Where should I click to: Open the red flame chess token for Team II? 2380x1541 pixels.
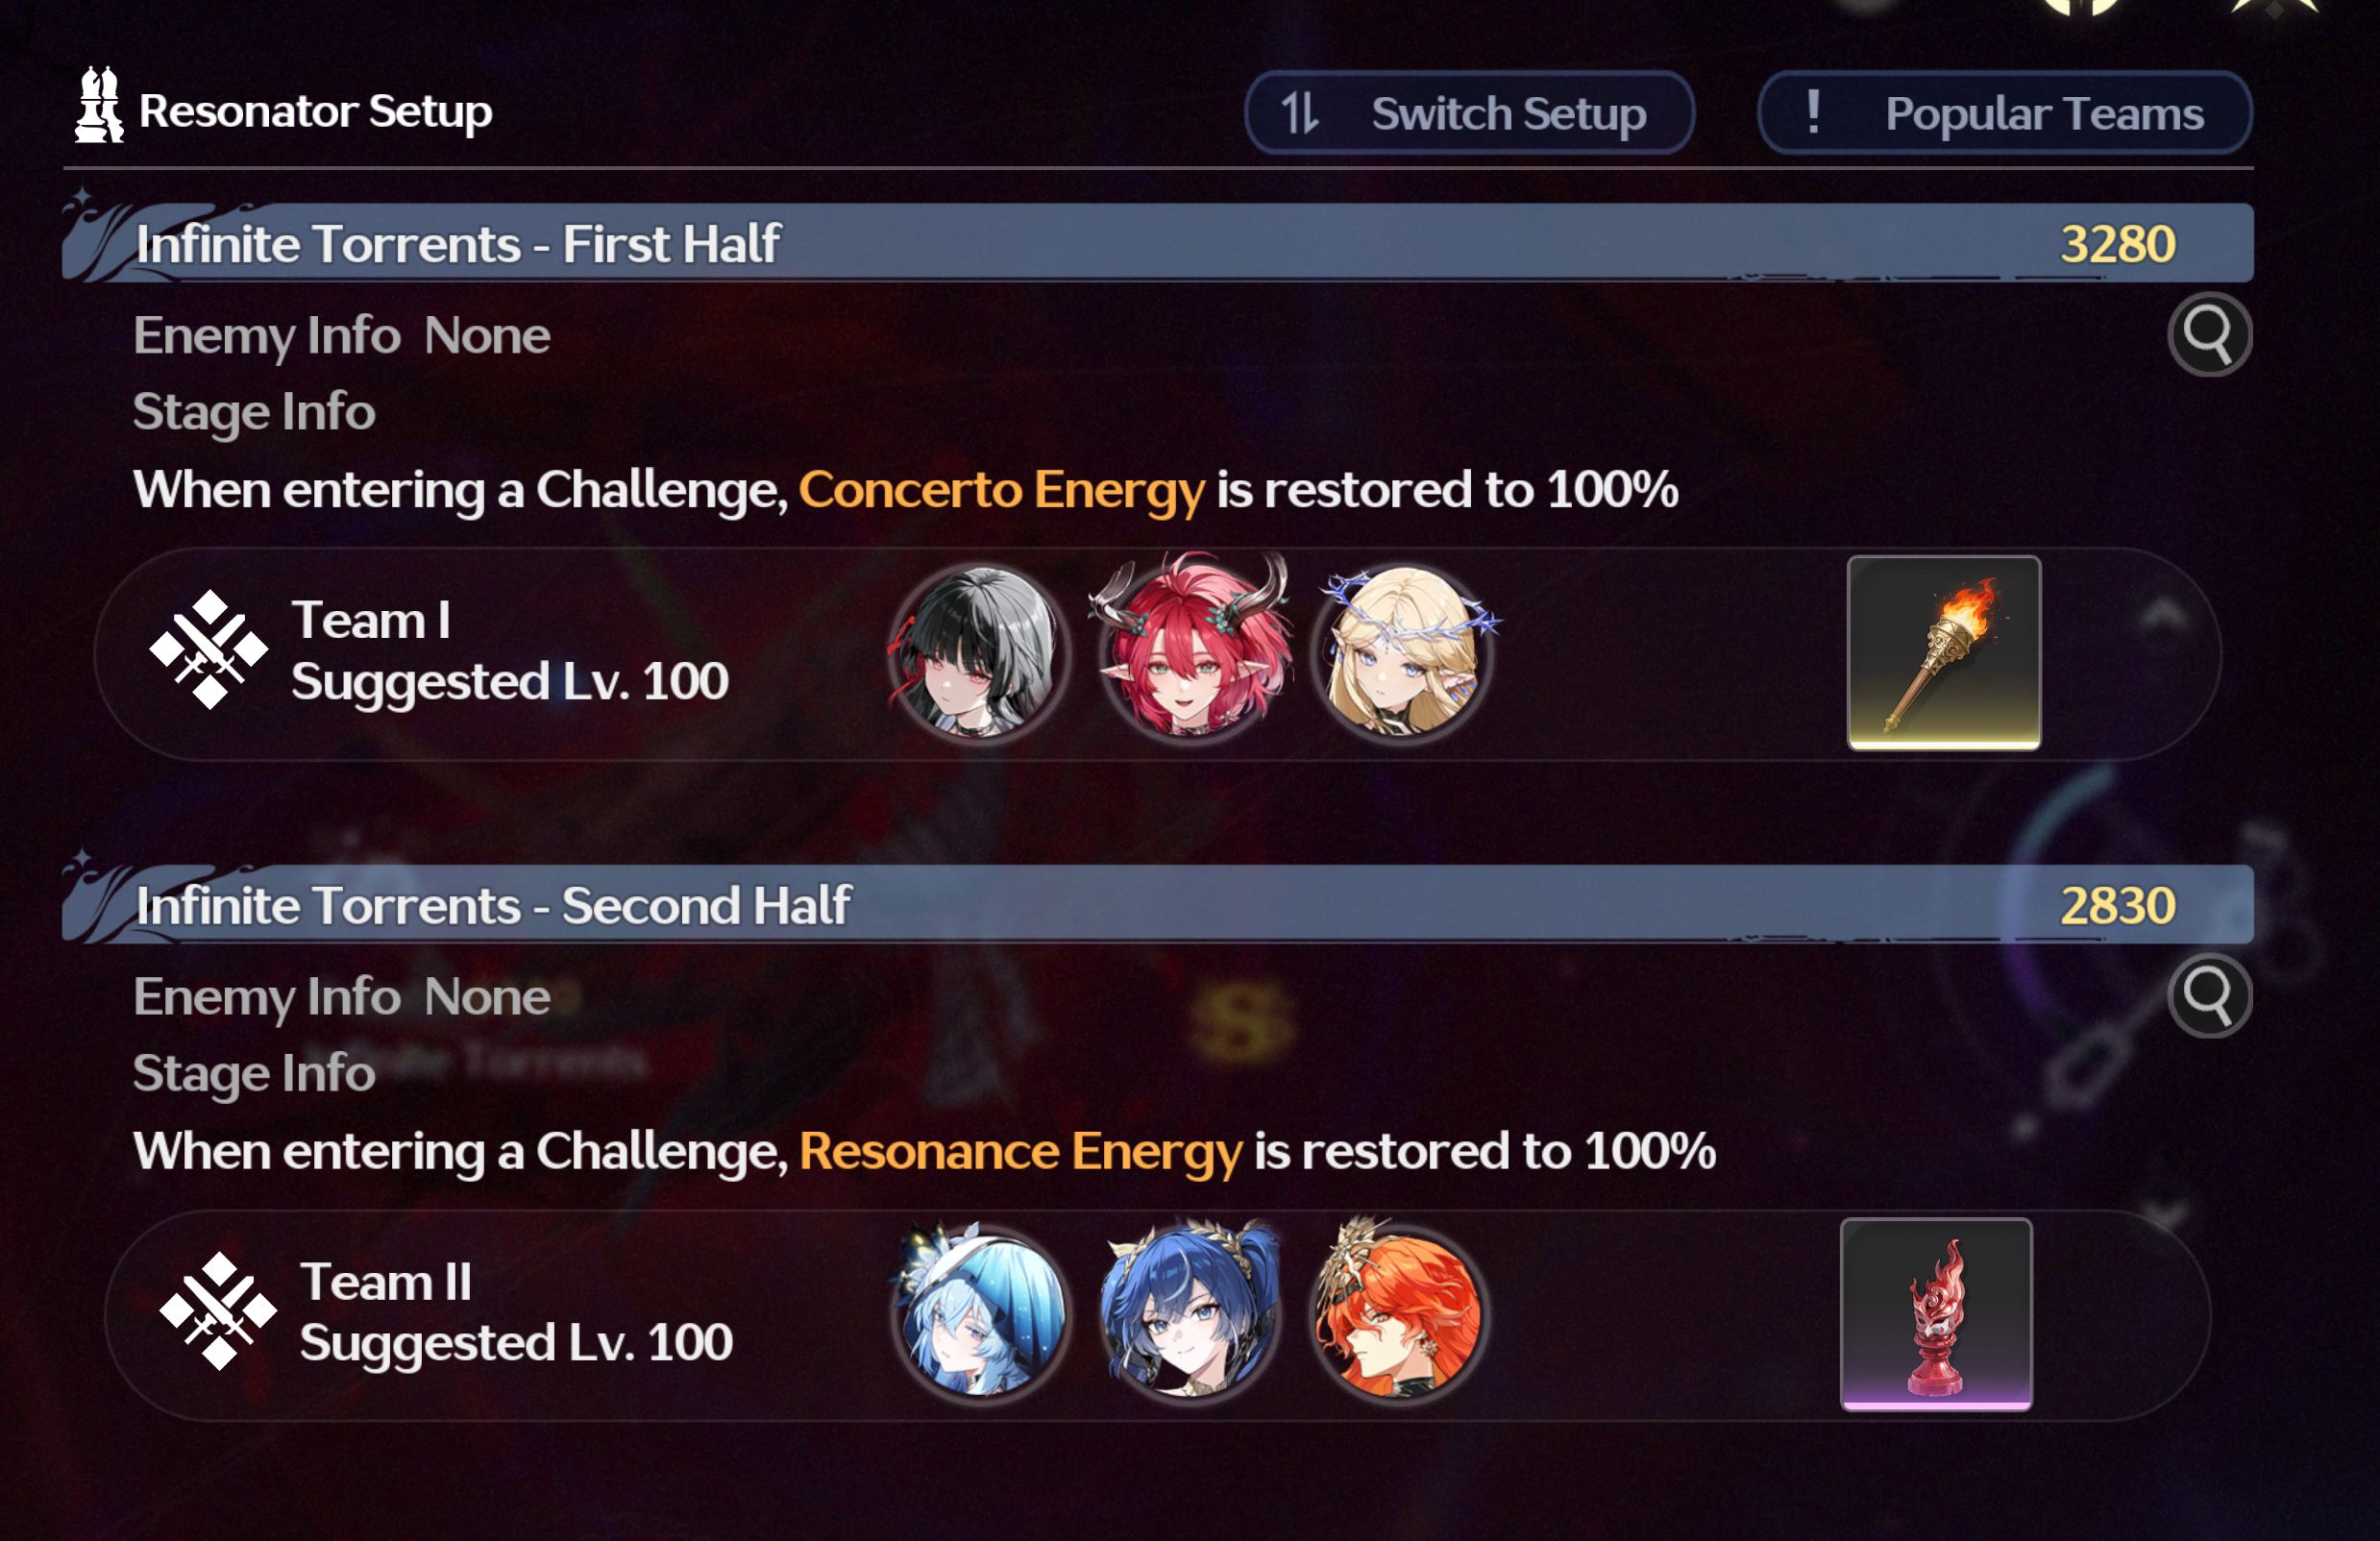(1936, 1315)
